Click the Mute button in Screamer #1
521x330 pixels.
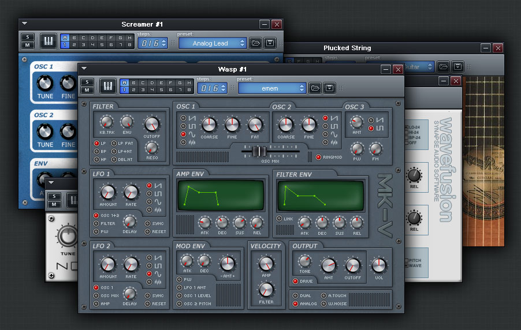pos(27,45)
